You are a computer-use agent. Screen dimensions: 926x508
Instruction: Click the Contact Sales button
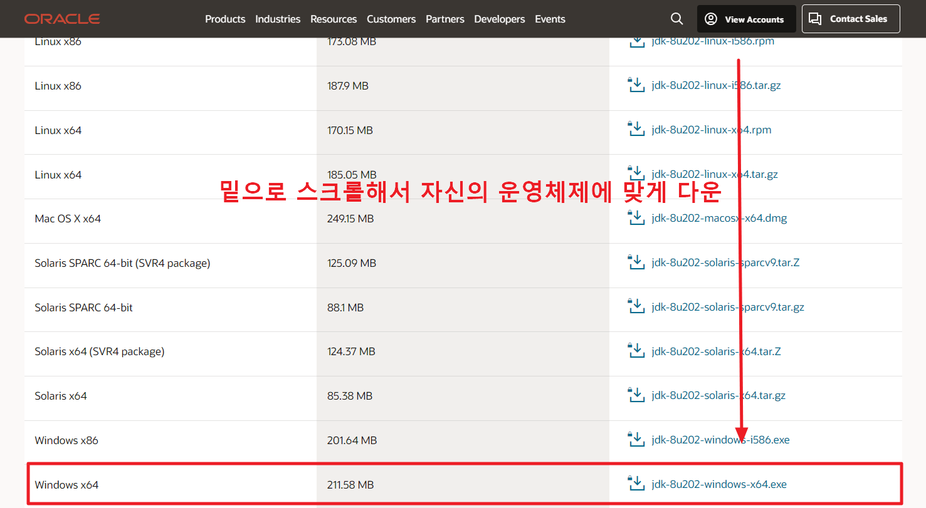click(851, 19)
